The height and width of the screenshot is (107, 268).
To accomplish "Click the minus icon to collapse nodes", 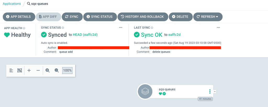I will pyautogui.click(x=38, y=70).
